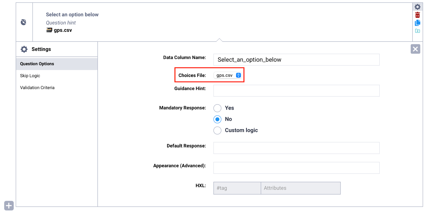Add question to library folder icon
This screenshot has width=432, height=216.
pyautogui.click(x=417, y=31)
